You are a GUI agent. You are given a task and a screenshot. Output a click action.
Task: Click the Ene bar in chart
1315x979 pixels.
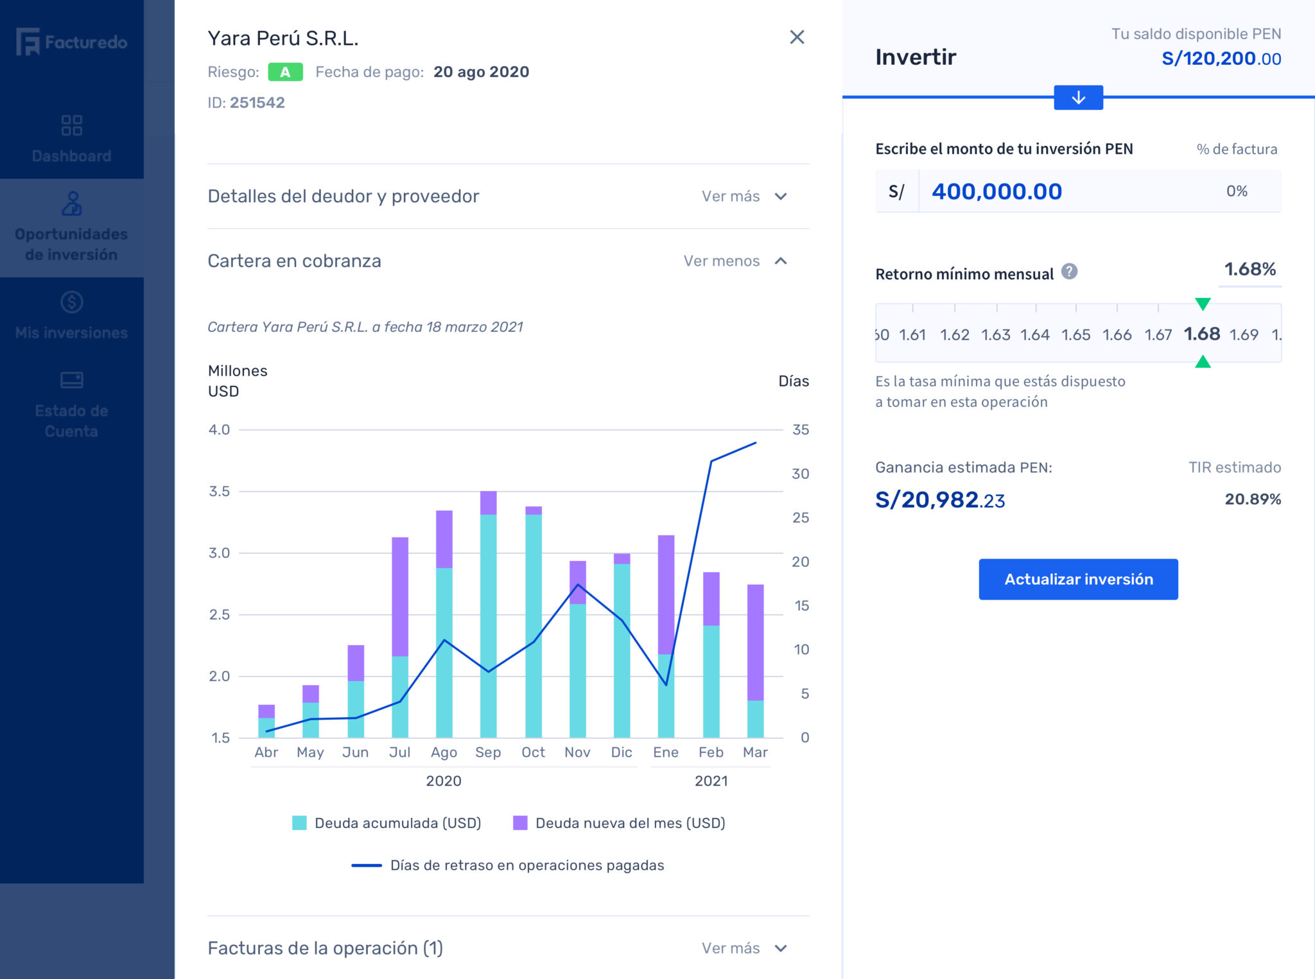[666, 636]
